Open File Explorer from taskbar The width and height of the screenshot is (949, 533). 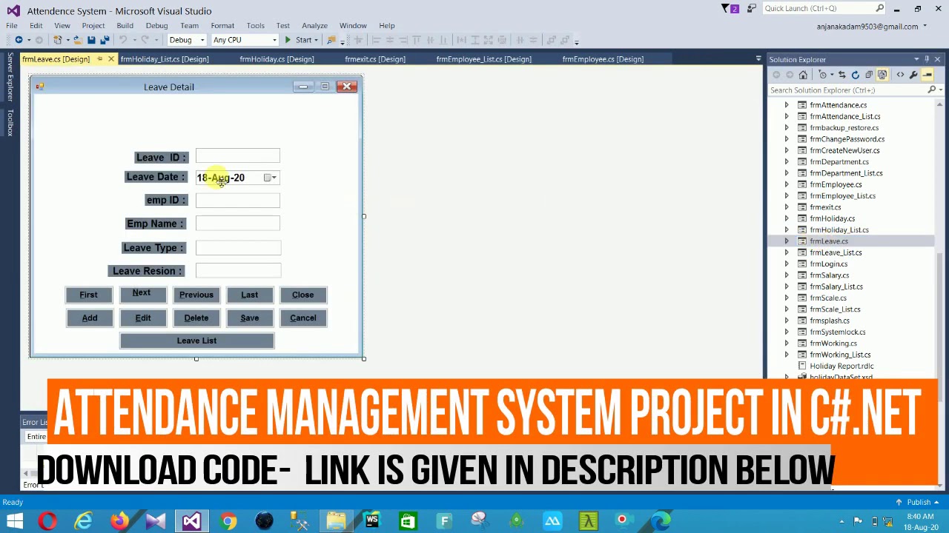click(x=336, y=521)
